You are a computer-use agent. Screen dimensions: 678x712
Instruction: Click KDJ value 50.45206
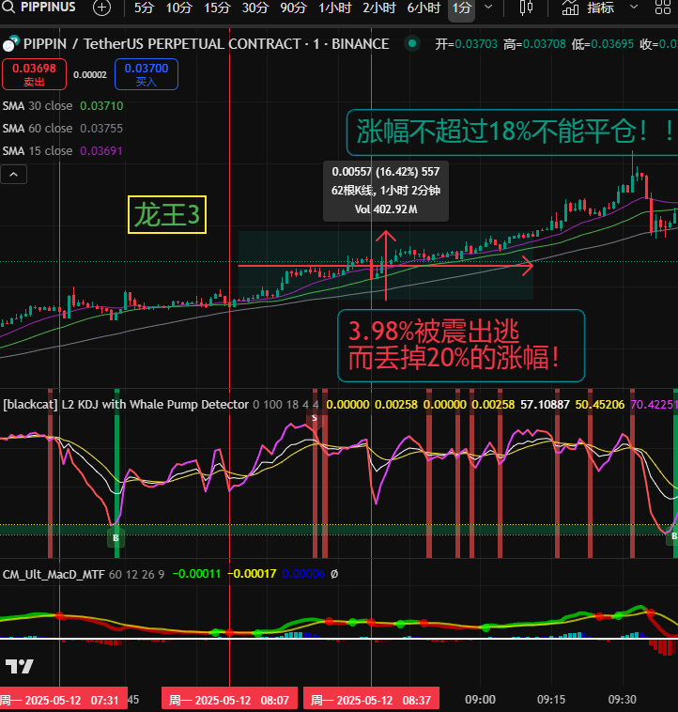coord(599,404)
